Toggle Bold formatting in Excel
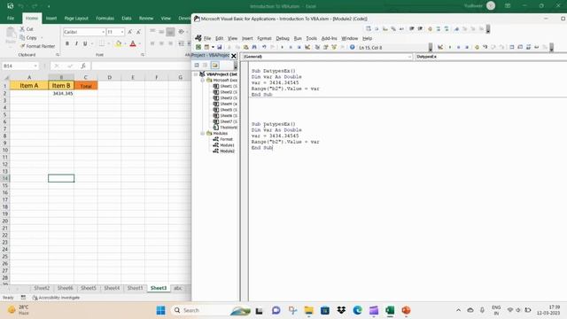Viewport: 567px width, 319px height. [67, 43]
